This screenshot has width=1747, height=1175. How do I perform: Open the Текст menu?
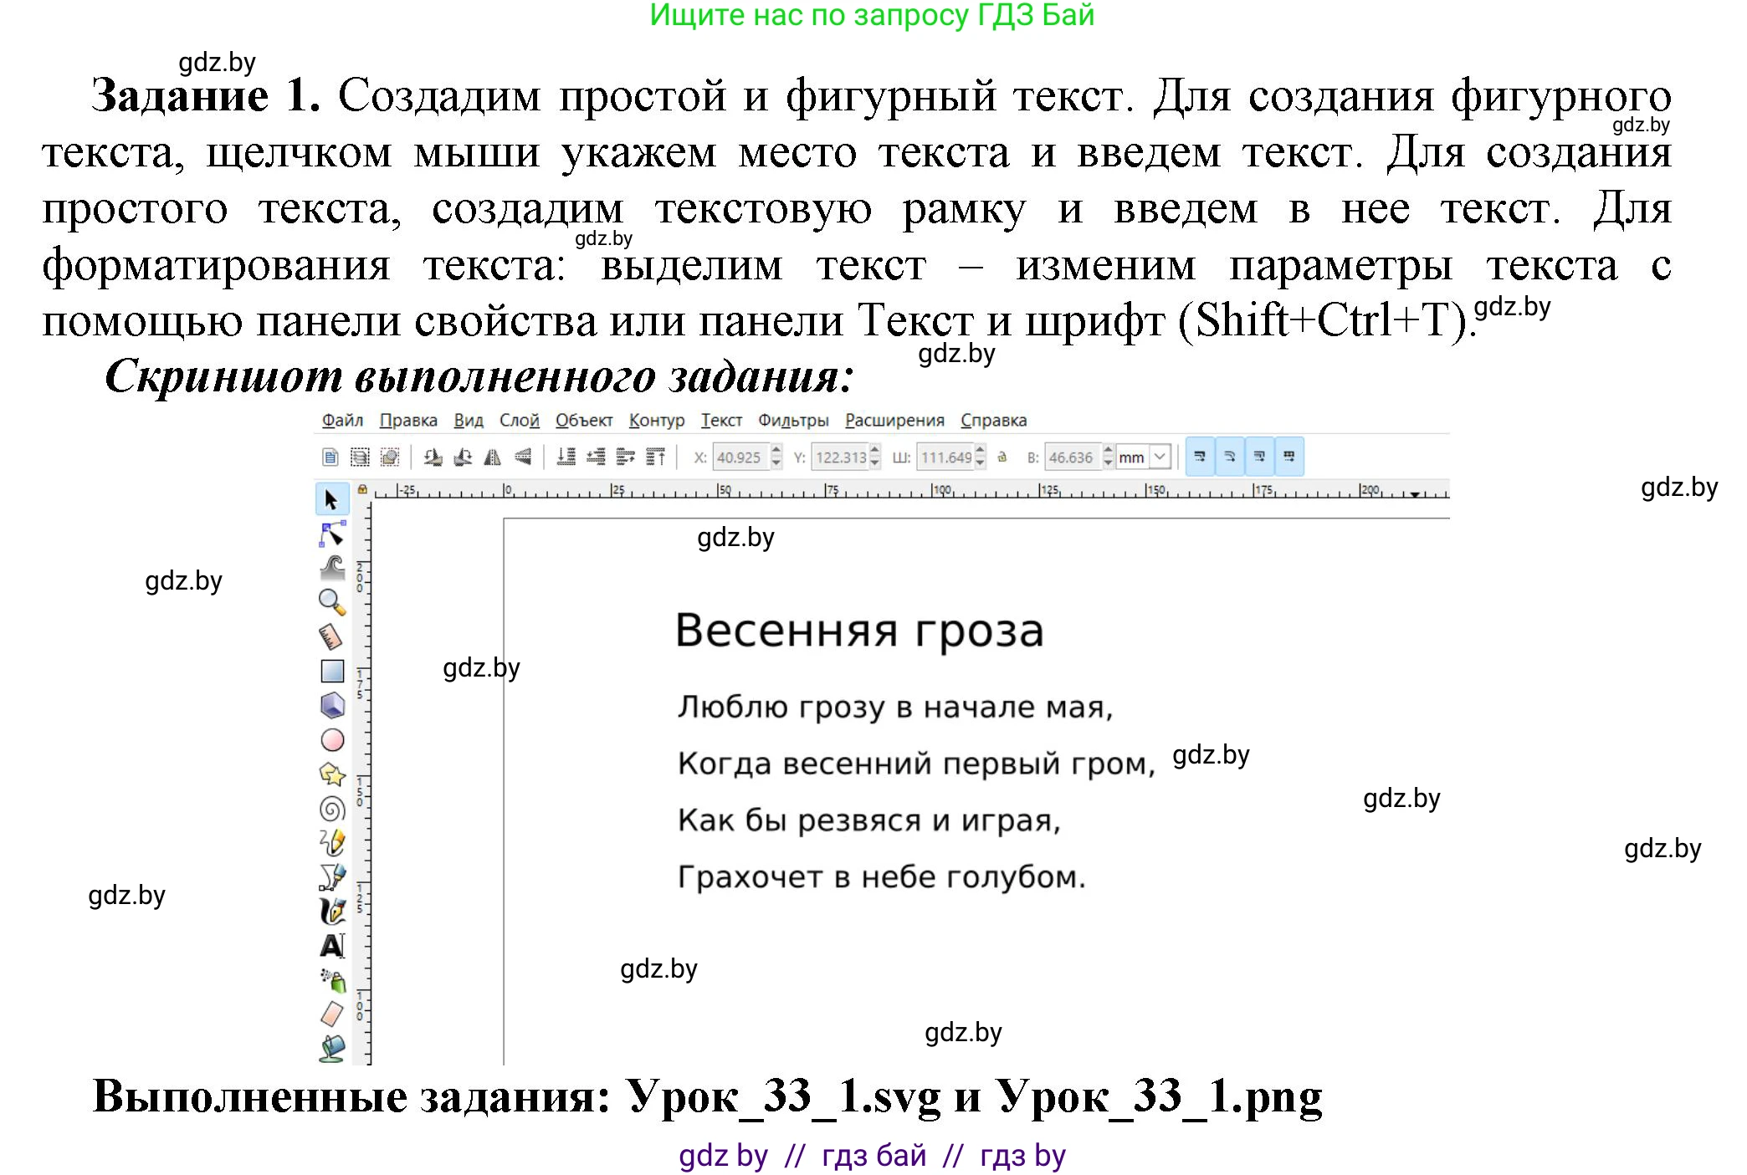pyautogui.click(x=721, y=421)
